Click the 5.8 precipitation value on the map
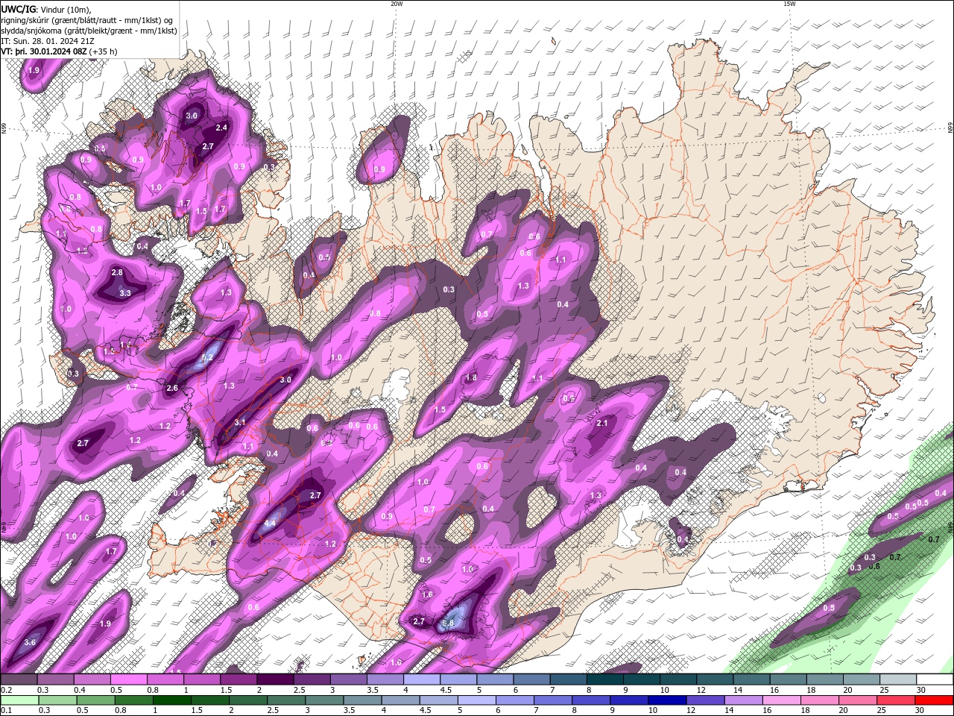 click(x=448, y=624)
